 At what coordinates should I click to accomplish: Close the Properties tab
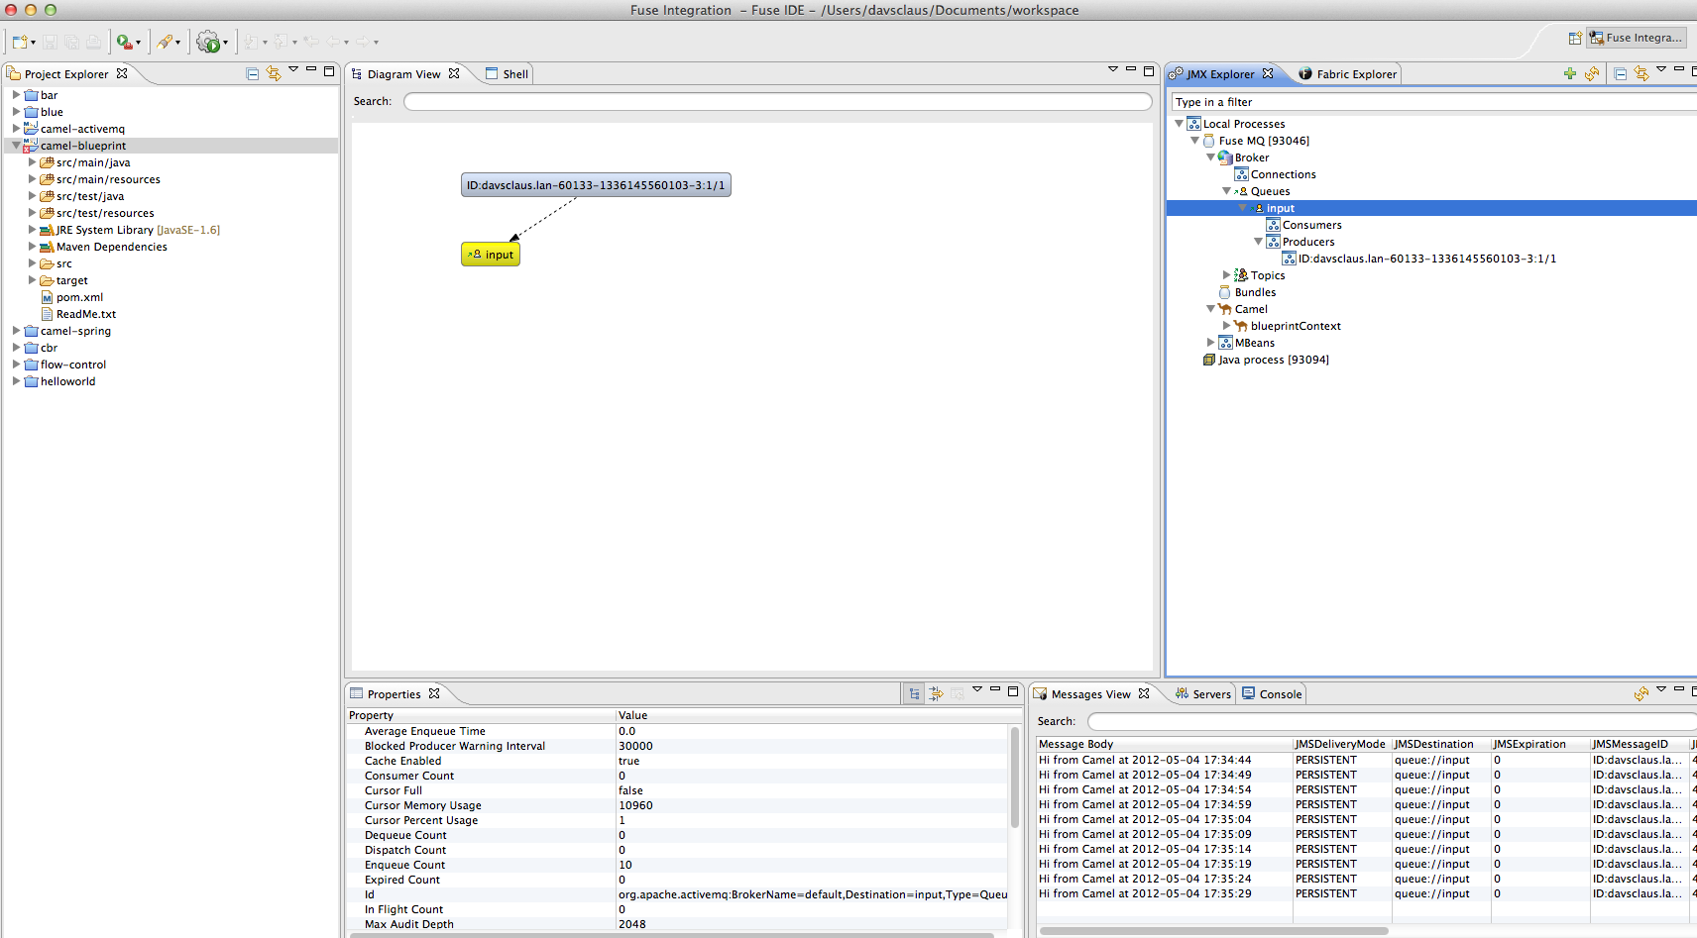point(434,693)
